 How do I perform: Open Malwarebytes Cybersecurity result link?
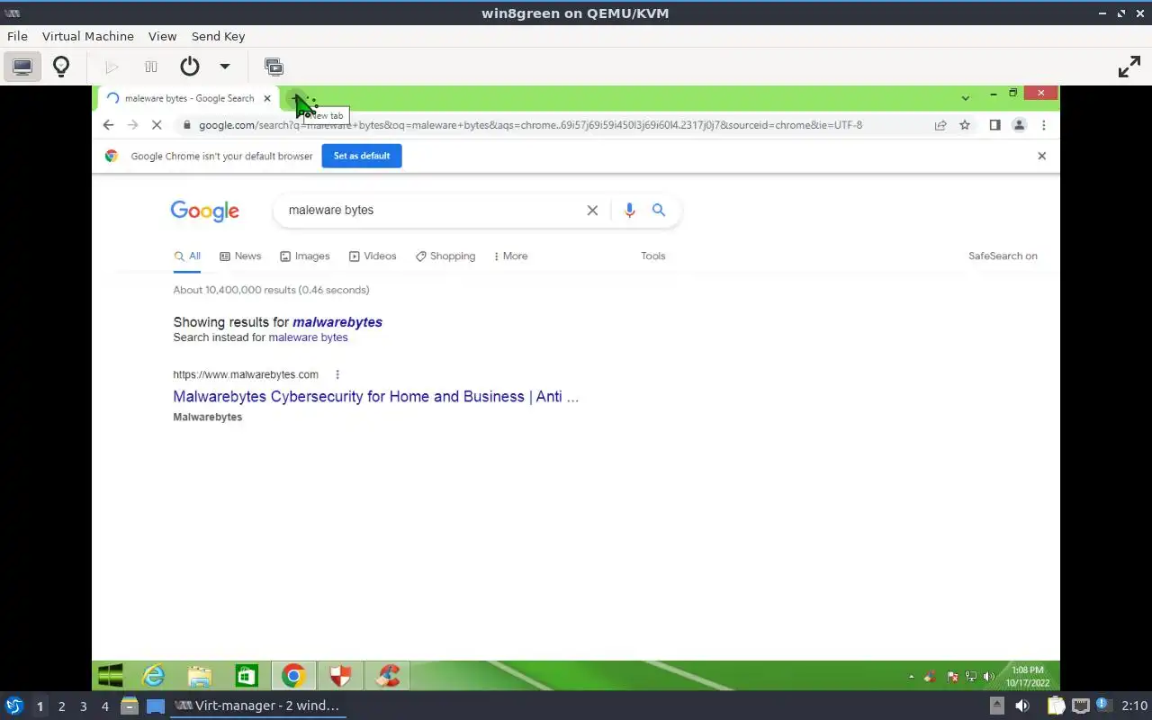coord(376,397)
